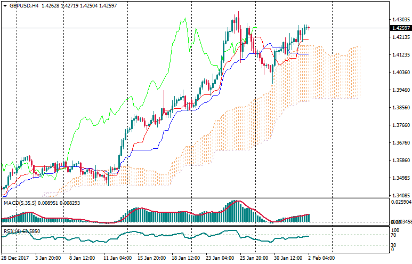Screen dimensions: 412x264
Task: Click the RSI 70 level value
Action: (x=393, y=235)
